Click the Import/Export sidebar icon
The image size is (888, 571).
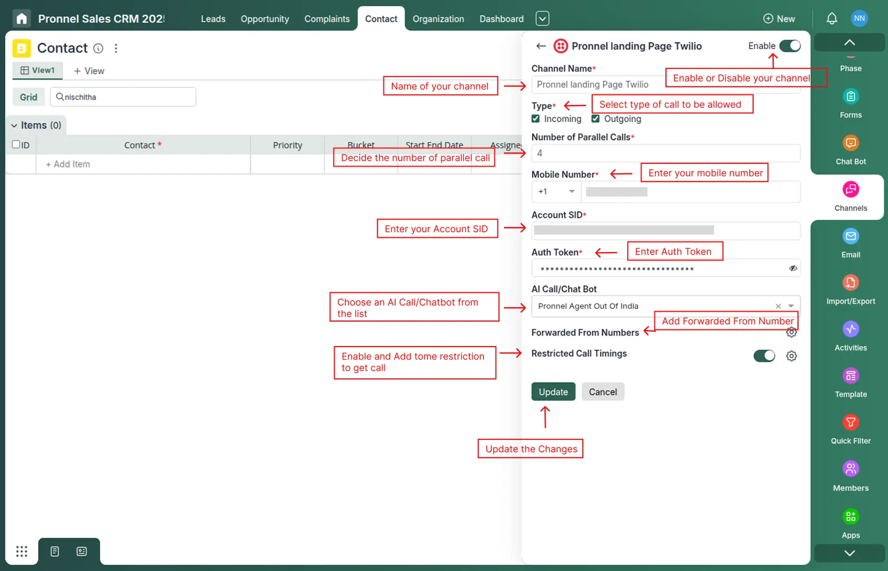850,288
